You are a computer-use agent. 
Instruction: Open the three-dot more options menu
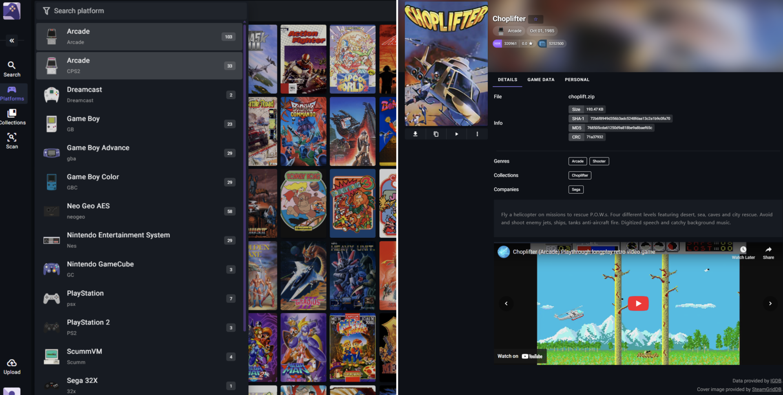478,134
